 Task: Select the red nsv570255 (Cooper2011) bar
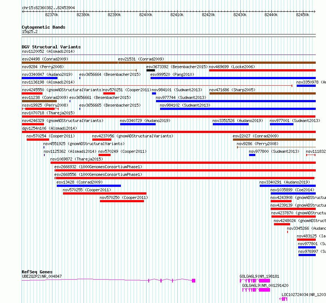pos(105,193)
